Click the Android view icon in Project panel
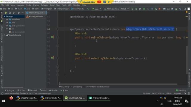This screenshot has height=107, width=191. coord(6,13)
